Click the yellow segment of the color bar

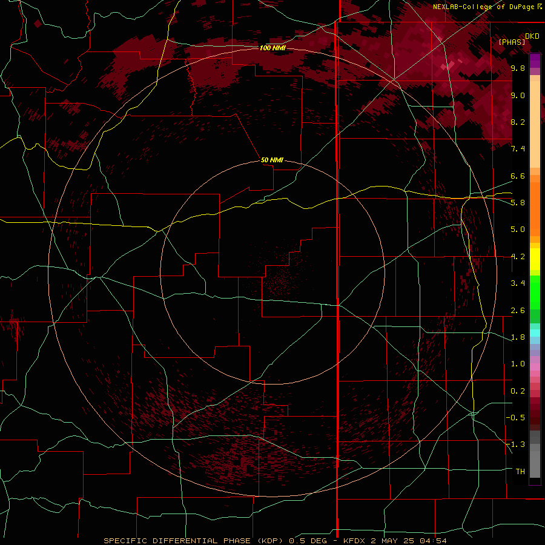(x=535, y=259)
